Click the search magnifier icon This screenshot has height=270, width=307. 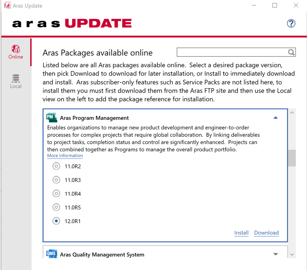(291, 52)
